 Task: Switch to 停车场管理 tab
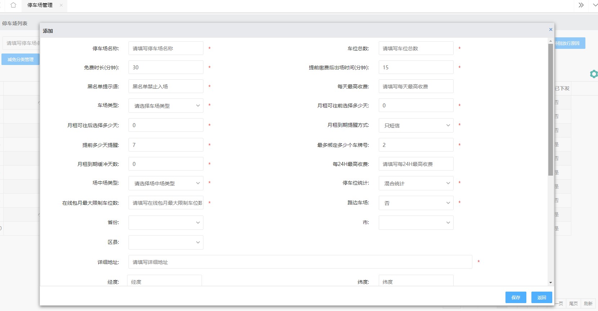[x=40, y=5]
